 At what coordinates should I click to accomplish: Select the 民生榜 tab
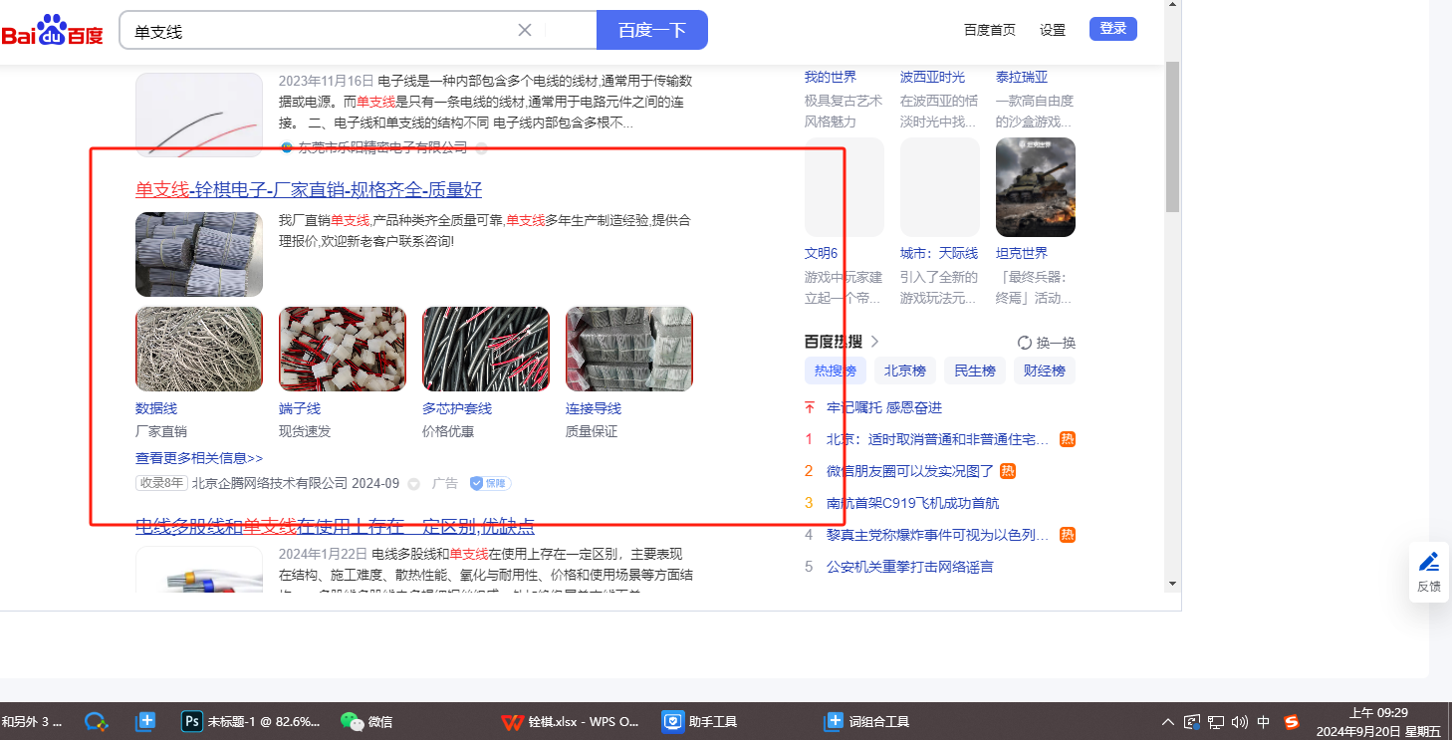[975, 370]
